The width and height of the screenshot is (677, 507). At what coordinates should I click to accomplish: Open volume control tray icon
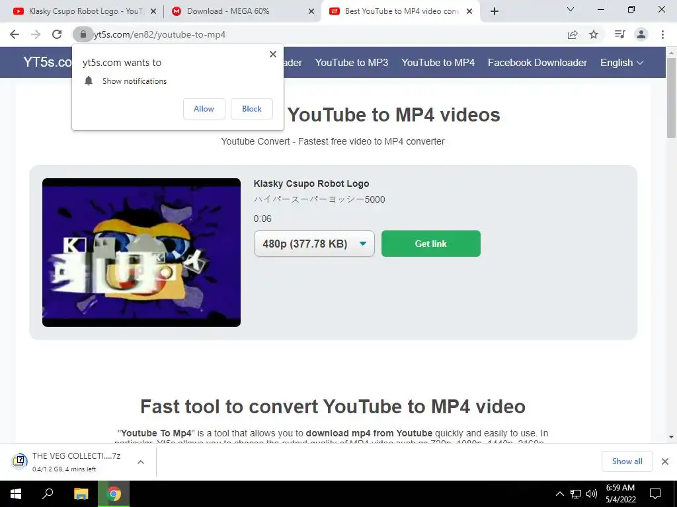point(592,494)
